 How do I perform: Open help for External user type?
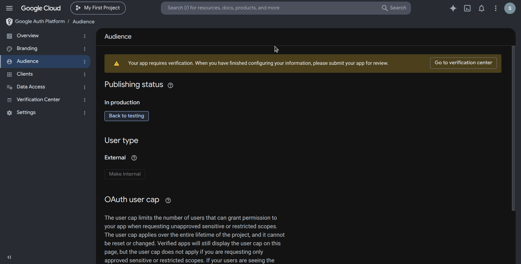(x=134, y=158)
